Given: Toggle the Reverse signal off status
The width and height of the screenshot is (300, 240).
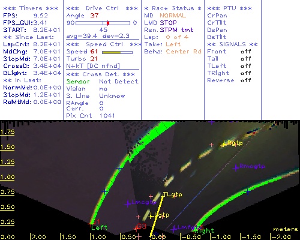Looking at the screenshot, I should coord(245,80).
